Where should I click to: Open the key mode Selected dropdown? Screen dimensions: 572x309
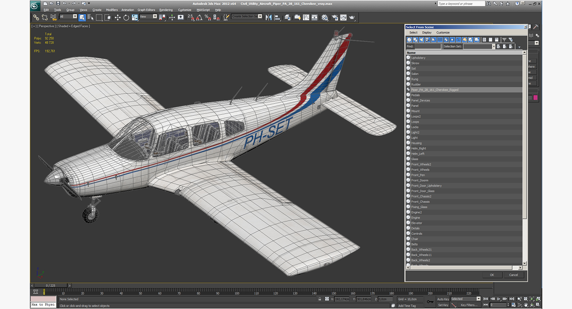tap(466, 299)
